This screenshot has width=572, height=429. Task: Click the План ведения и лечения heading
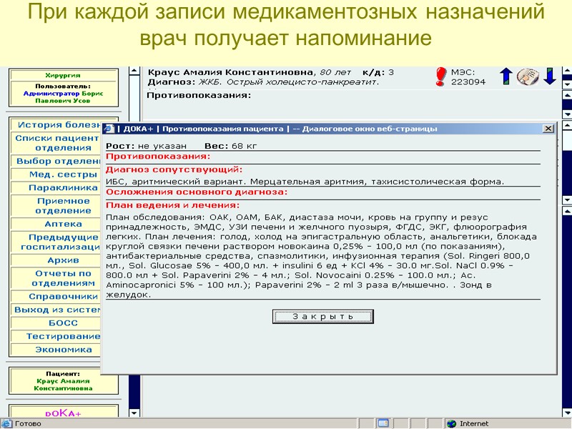(x=172, y=205)
